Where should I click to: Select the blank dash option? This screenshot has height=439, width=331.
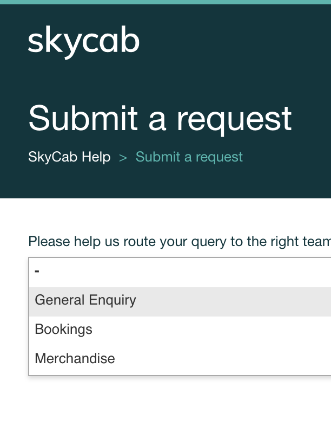37,271
